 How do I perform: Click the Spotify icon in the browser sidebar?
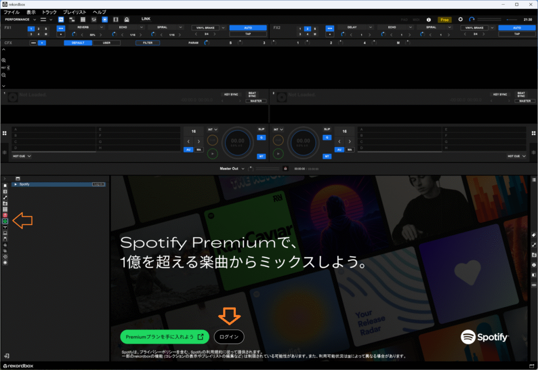click(x=5, y=221)
